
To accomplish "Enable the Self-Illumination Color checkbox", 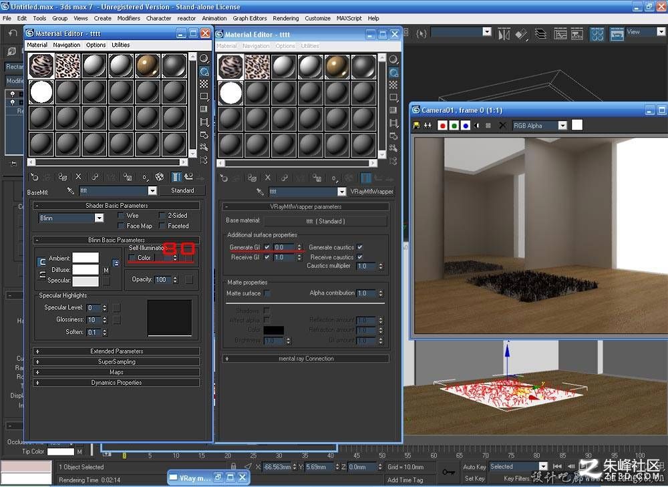I will pos(132,257).
